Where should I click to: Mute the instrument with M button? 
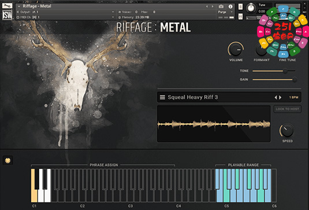(240, 16)
